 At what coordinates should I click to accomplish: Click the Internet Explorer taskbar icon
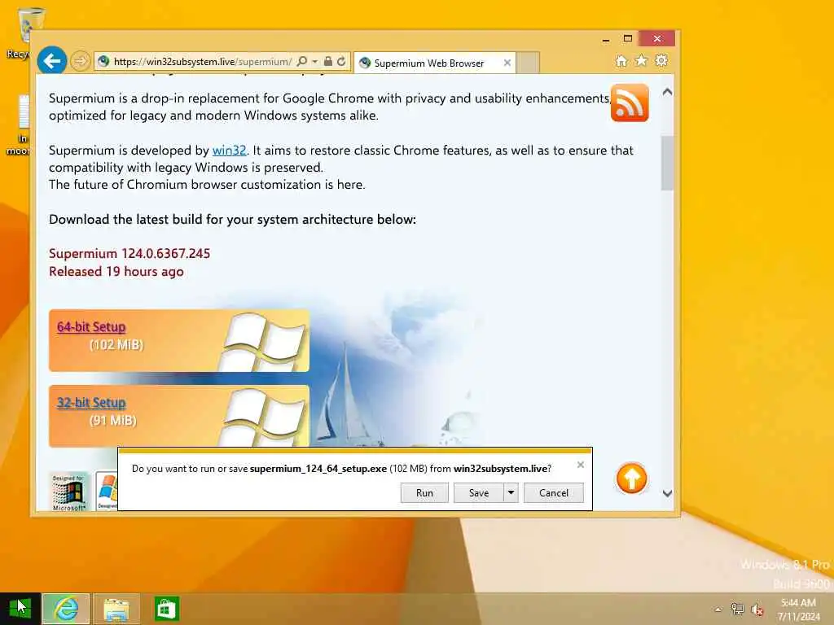(x=66, y=609)
